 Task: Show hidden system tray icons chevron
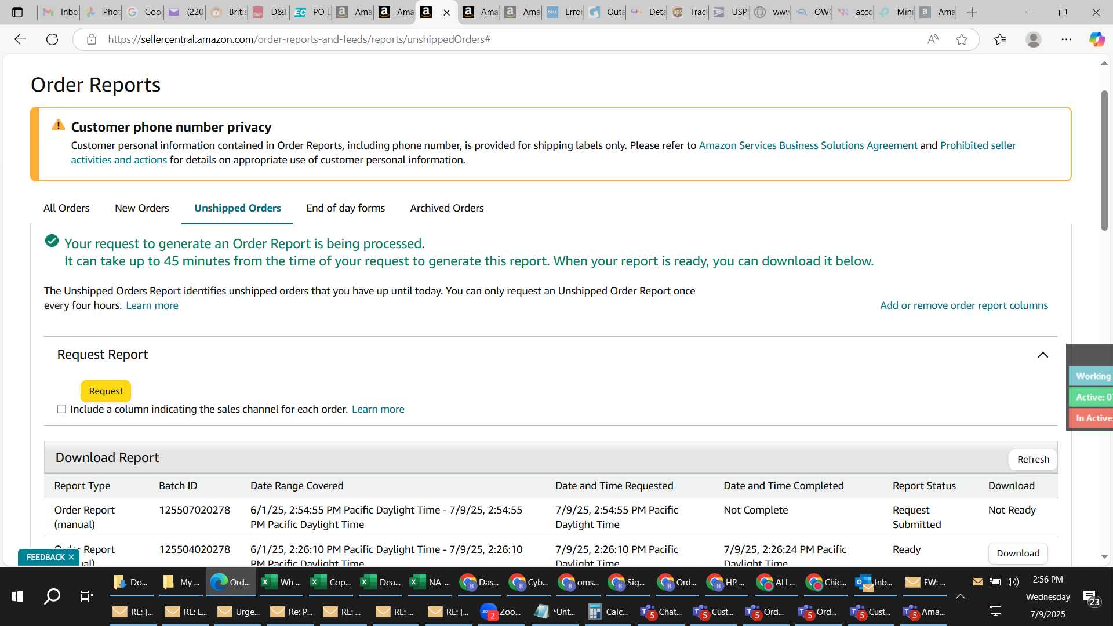point(961,596)
